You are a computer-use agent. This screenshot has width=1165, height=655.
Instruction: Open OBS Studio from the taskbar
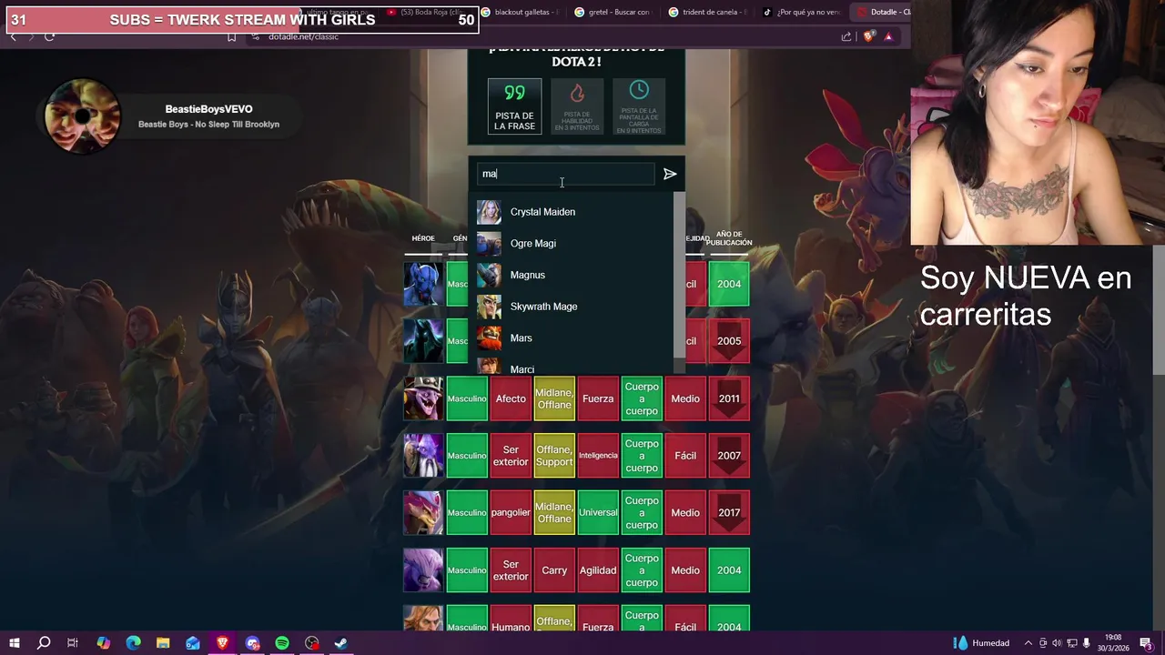coord(312,643)
